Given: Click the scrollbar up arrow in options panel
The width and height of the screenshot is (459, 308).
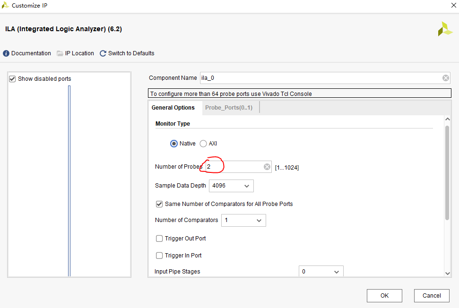Looking at the screenshot, I should 447,119.
